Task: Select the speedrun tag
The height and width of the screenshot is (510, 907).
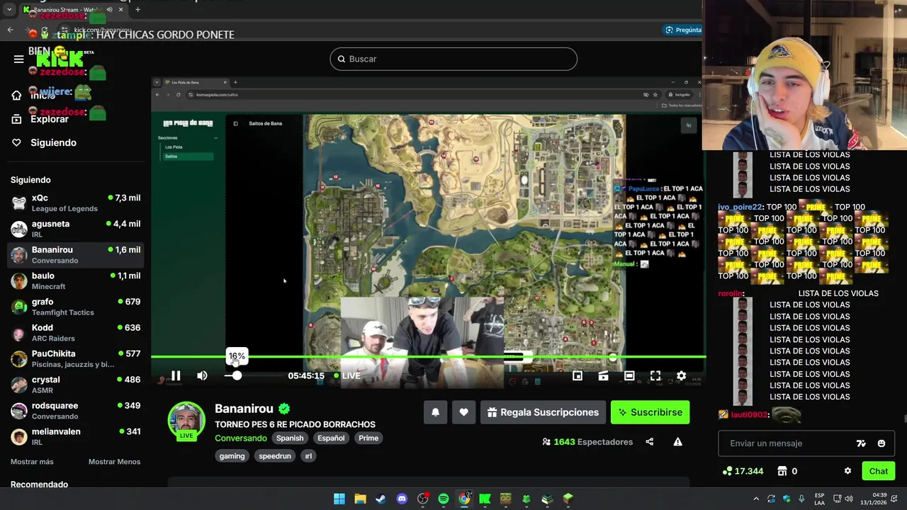Action: point(275,456)
